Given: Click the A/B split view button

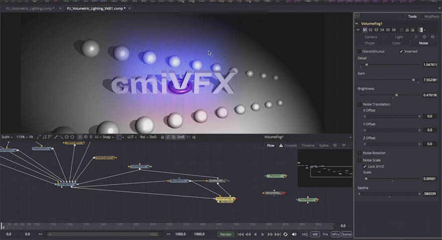Looking at the screenshot, I should 85,137.
